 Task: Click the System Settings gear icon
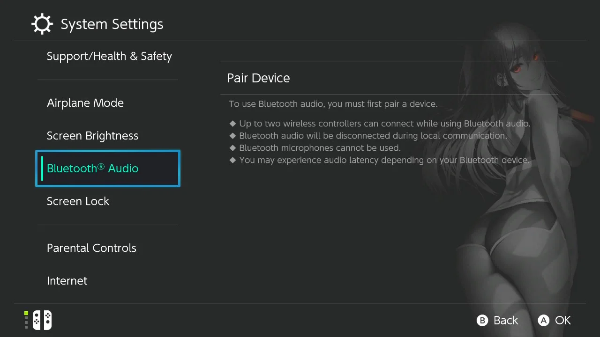tap(42, 24)
